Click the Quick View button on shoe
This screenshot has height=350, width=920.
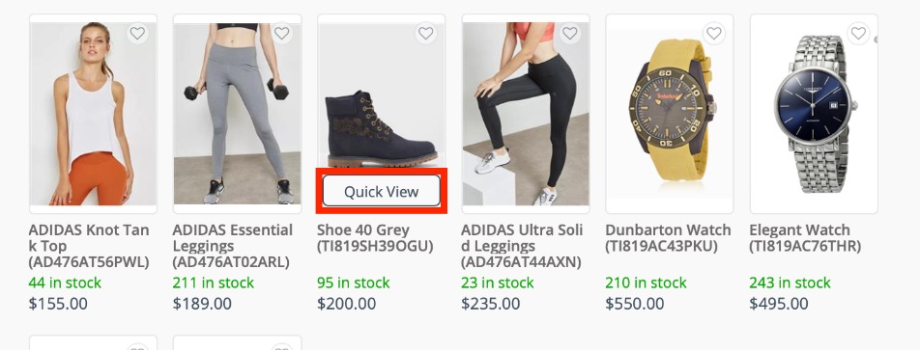[382, 191]
